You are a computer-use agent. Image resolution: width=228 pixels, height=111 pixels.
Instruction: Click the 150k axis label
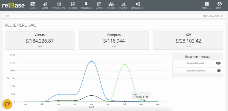point(13,55)
